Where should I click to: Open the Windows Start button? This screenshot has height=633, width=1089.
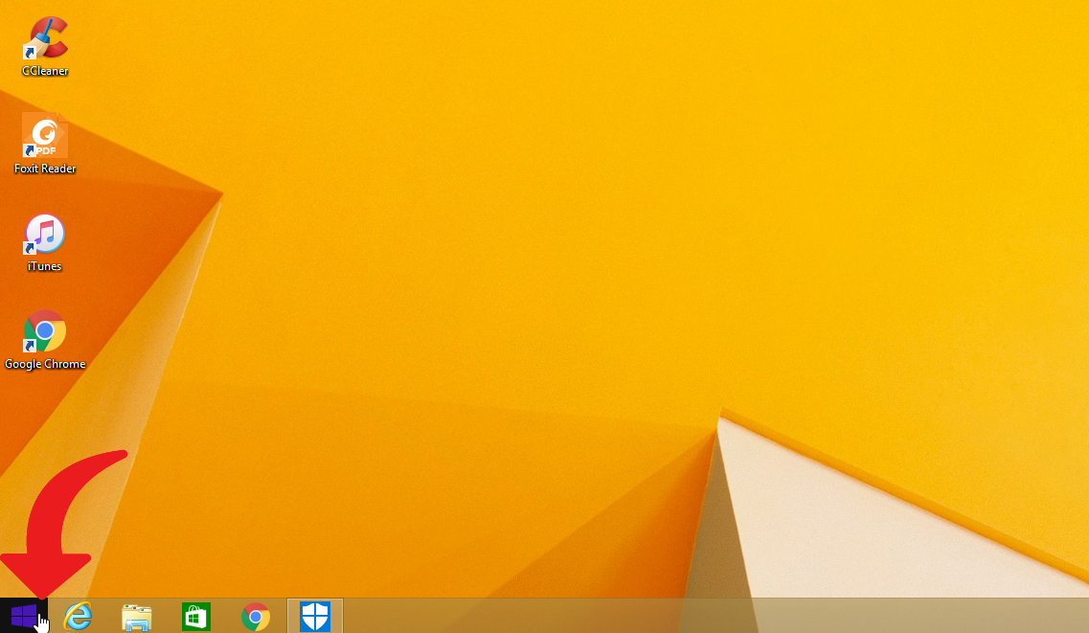click(24, 616)
